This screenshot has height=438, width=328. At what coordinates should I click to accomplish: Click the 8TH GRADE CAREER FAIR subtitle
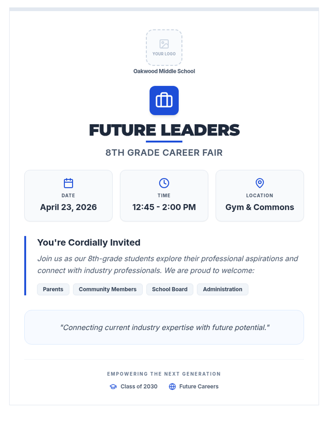164,152
